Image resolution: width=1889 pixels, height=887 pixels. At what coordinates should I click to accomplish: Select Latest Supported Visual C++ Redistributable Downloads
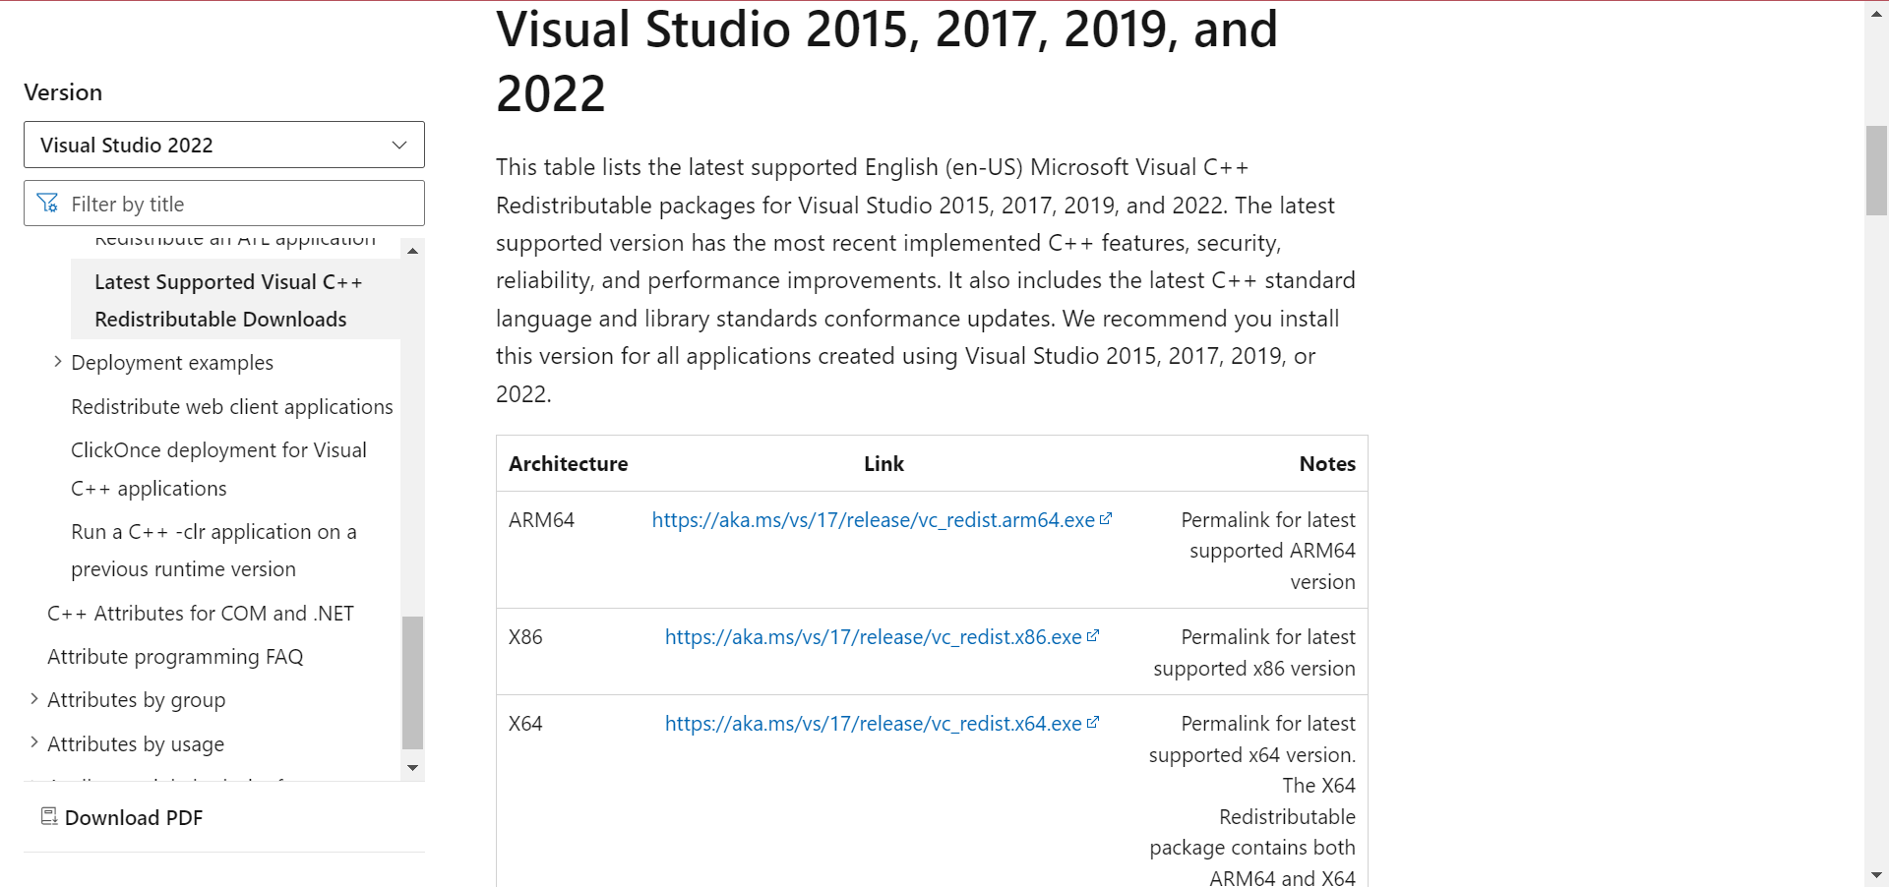227,300
